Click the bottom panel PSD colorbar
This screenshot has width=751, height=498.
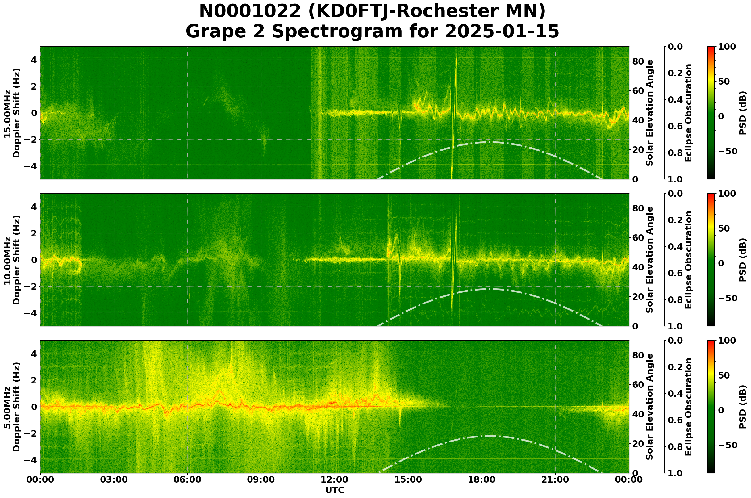point(711,407)
